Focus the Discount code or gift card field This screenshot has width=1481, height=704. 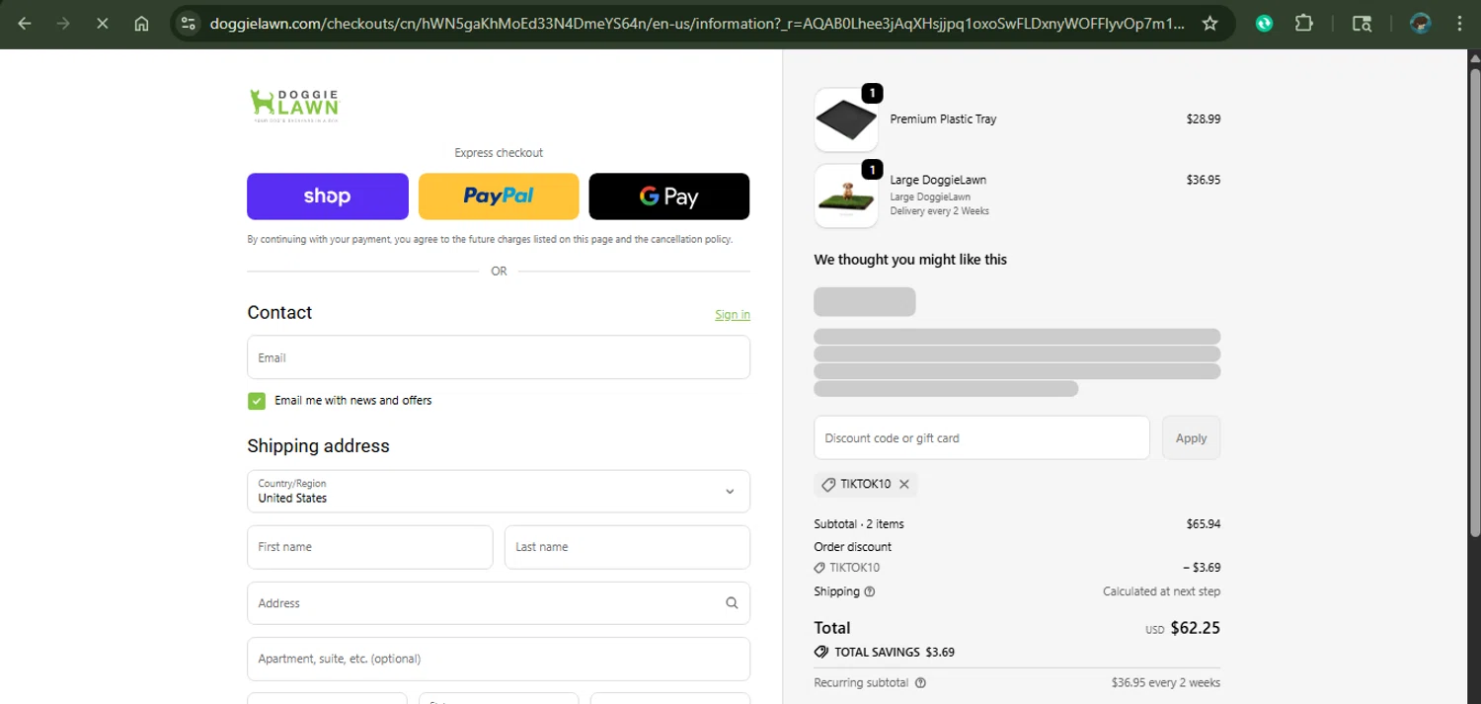tap(981, 437)
